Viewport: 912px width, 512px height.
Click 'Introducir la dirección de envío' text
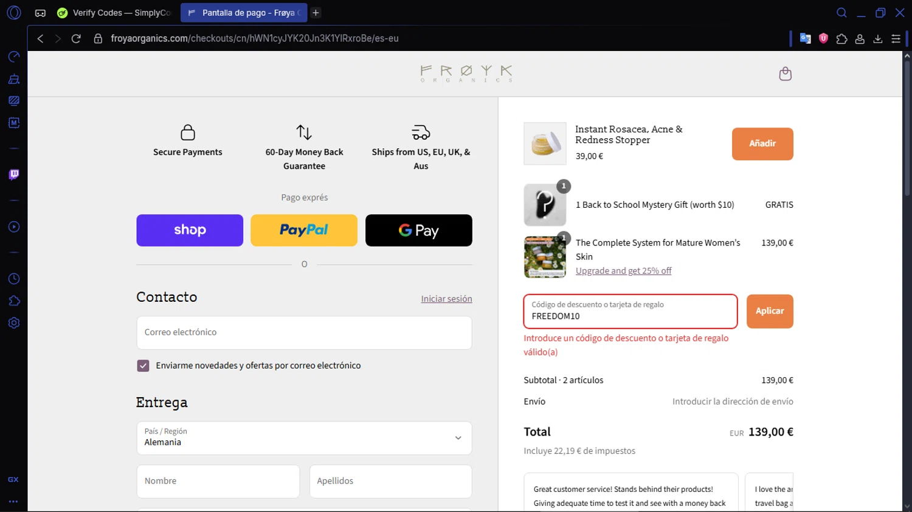point(733,401)
